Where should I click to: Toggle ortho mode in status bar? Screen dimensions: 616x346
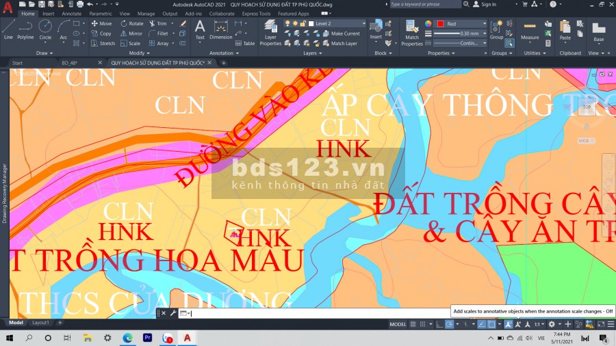coord(439,324)
